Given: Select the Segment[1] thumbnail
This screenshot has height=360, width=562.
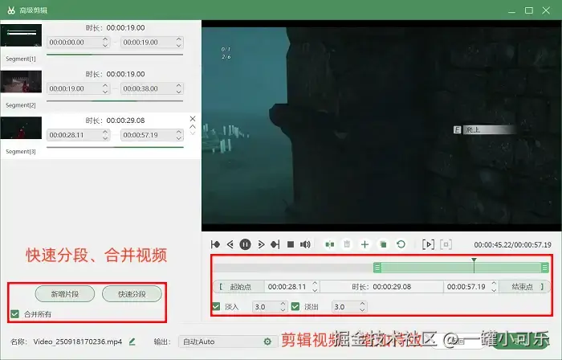Looking at the screenshot, I should tap(21, 35).
